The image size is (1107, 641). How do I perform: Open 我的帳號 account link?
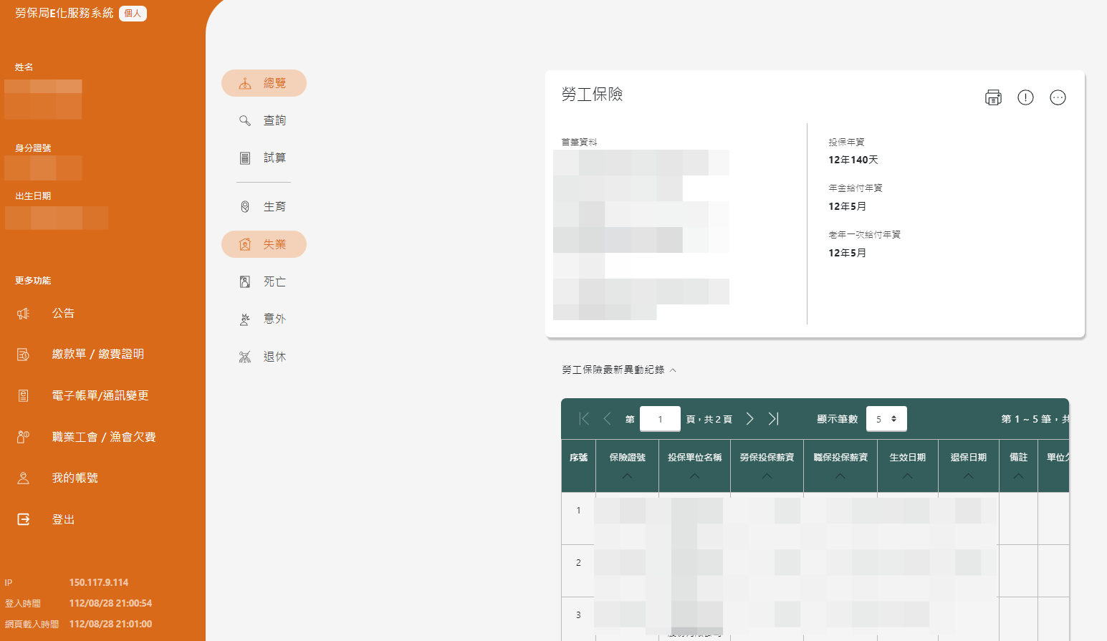[x=75, y=478]
